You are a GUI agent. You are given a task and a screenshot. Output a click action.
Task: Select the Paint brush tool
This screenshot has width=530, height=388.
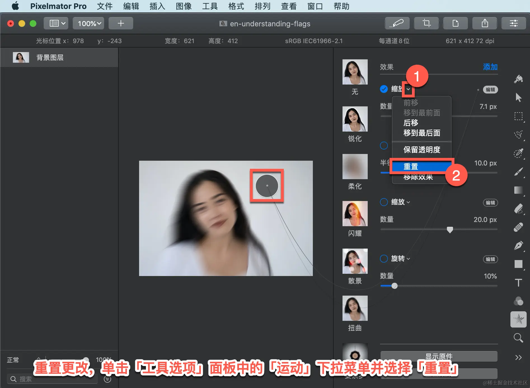click(518, 171)
